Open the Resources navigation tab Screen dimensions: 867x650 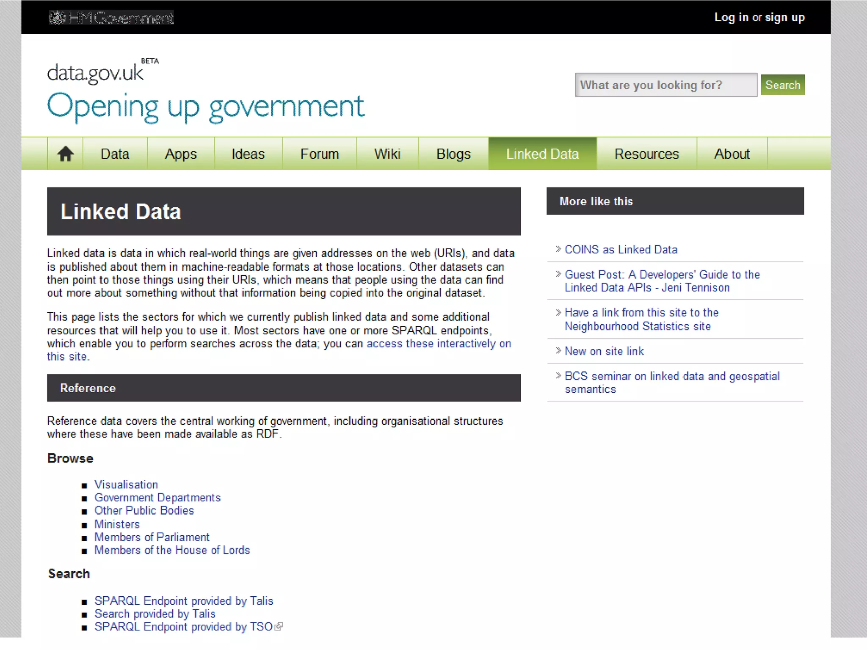[646, 154]
